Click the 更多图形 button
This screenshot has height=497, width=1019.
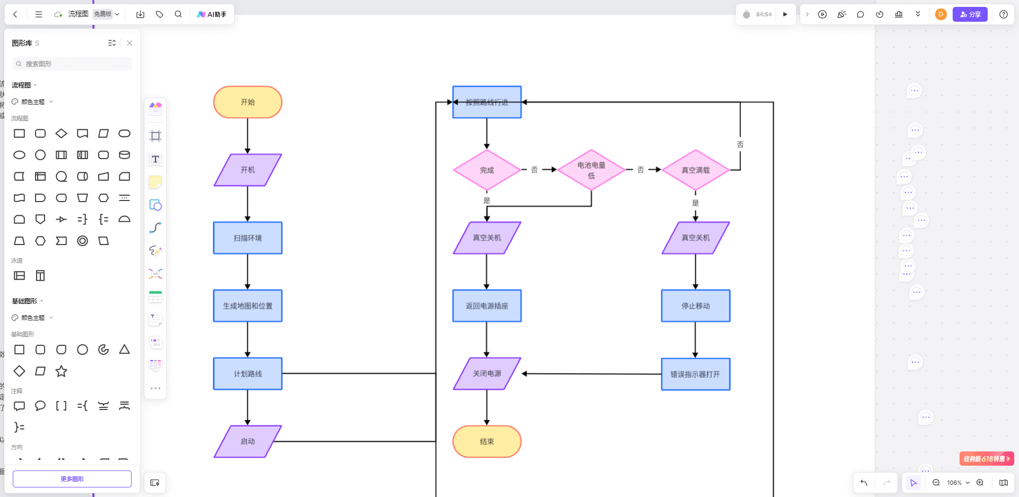(72, 479)
